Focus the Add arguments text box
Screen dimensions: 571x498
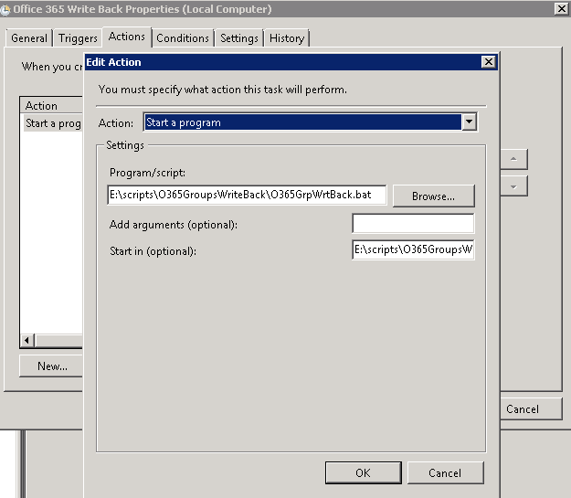413,224
